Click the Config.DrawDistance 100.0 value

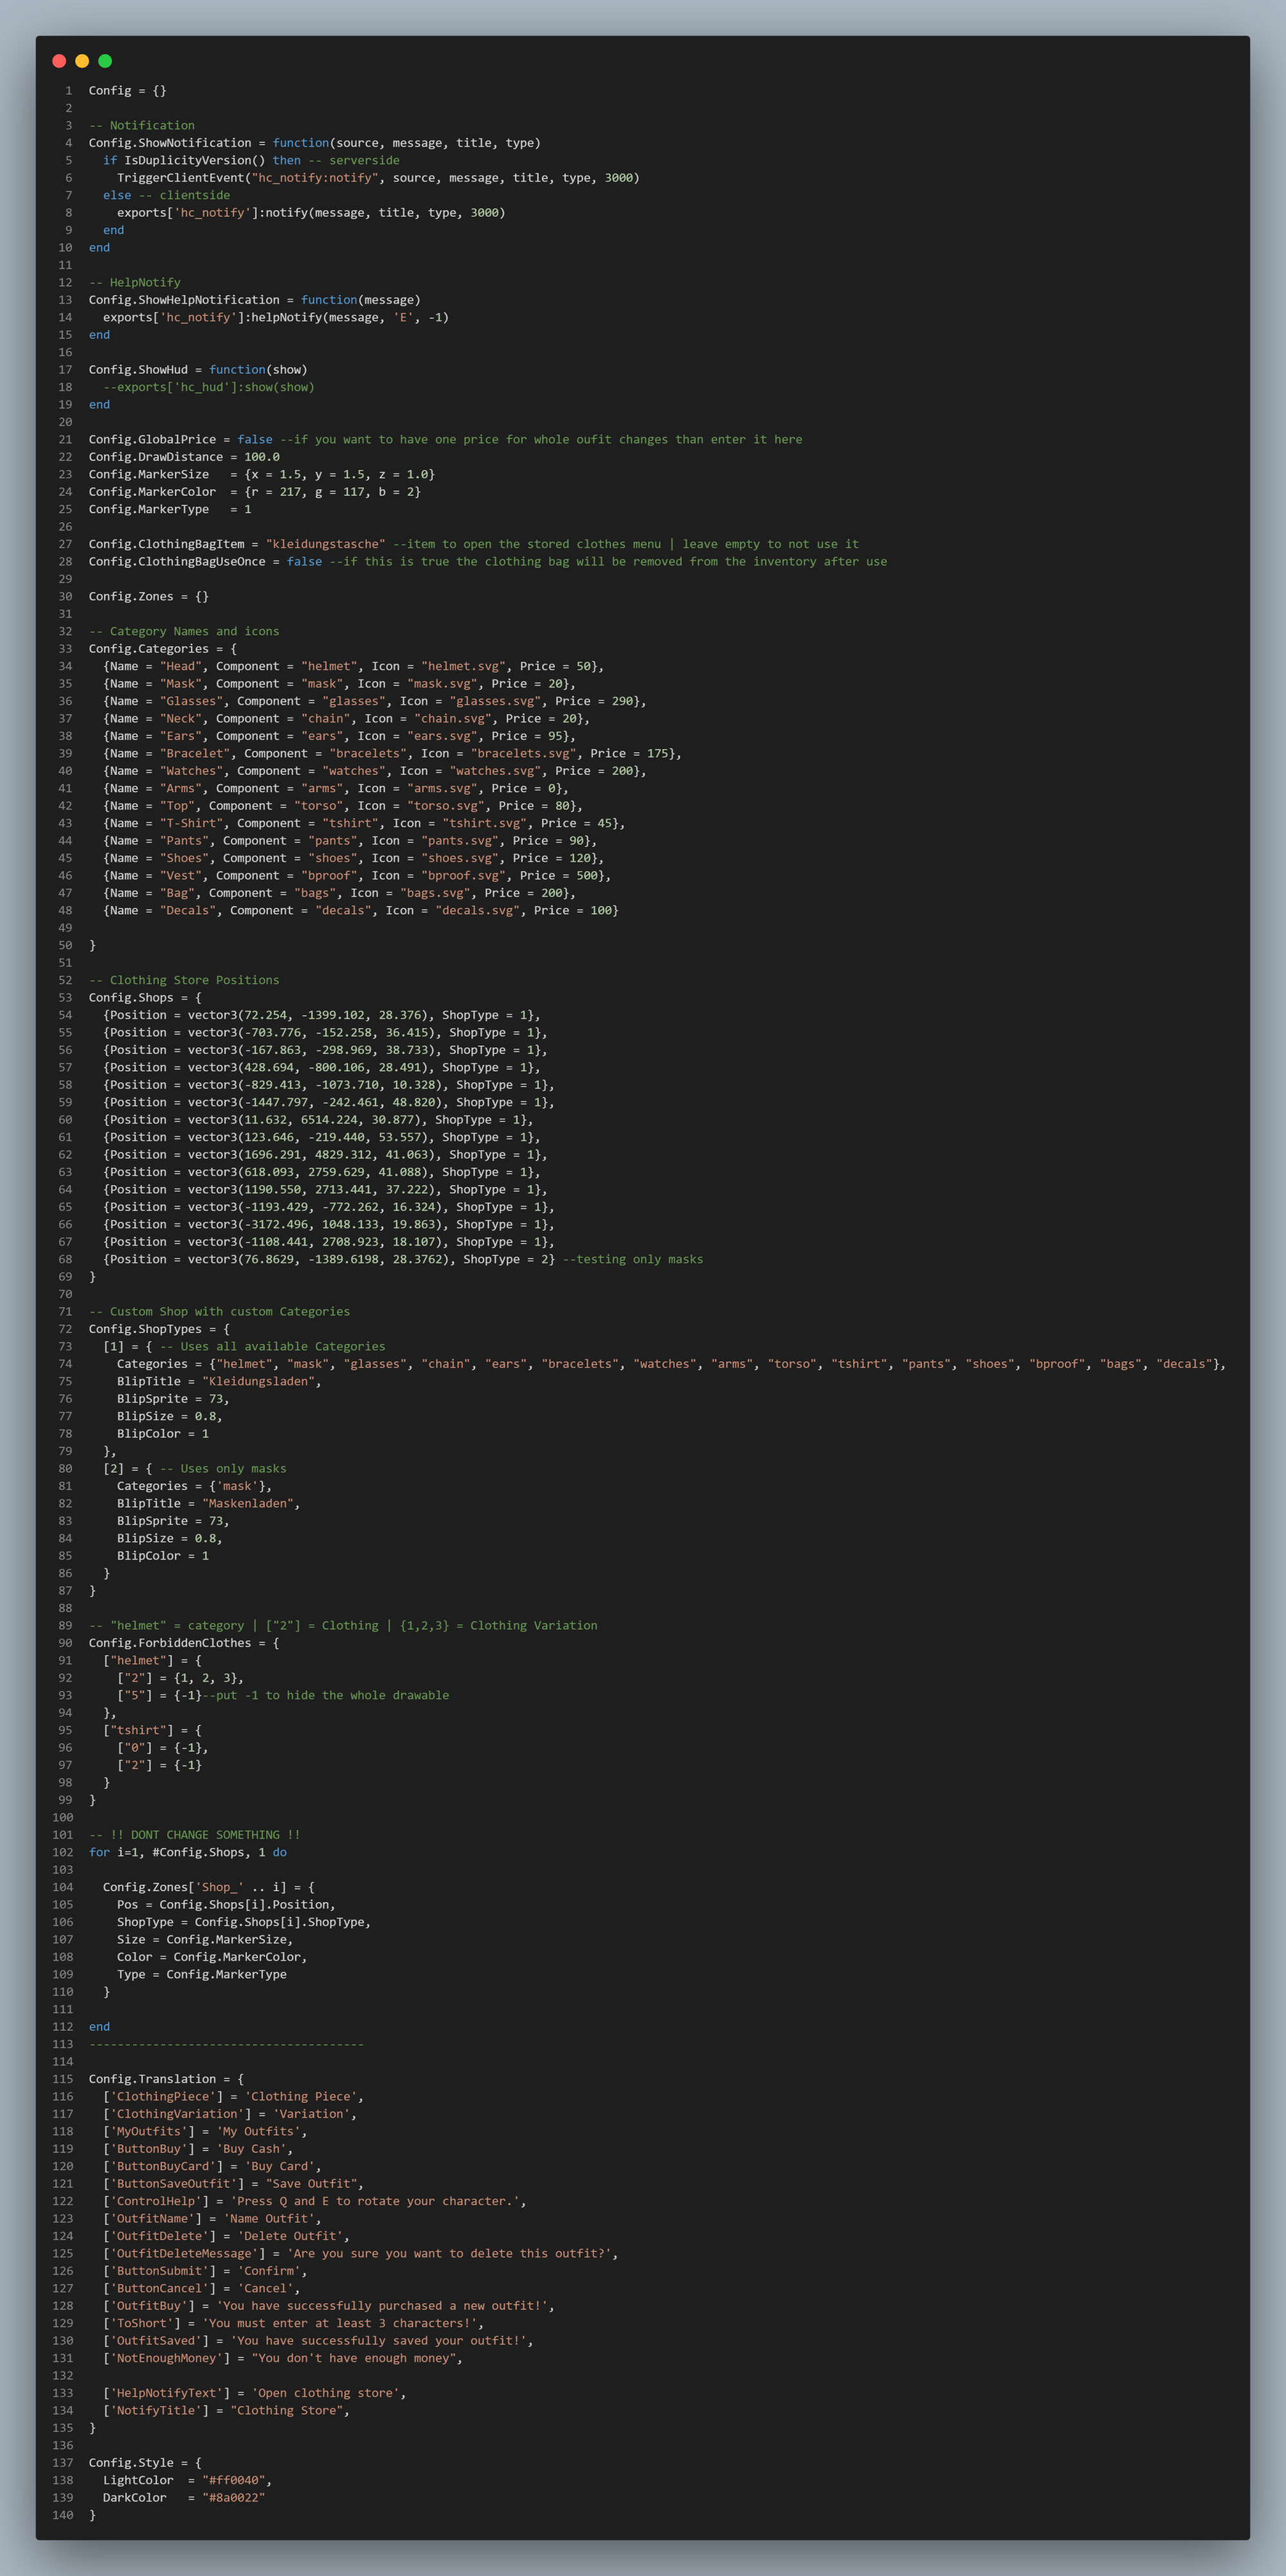(x=262, y=457)
